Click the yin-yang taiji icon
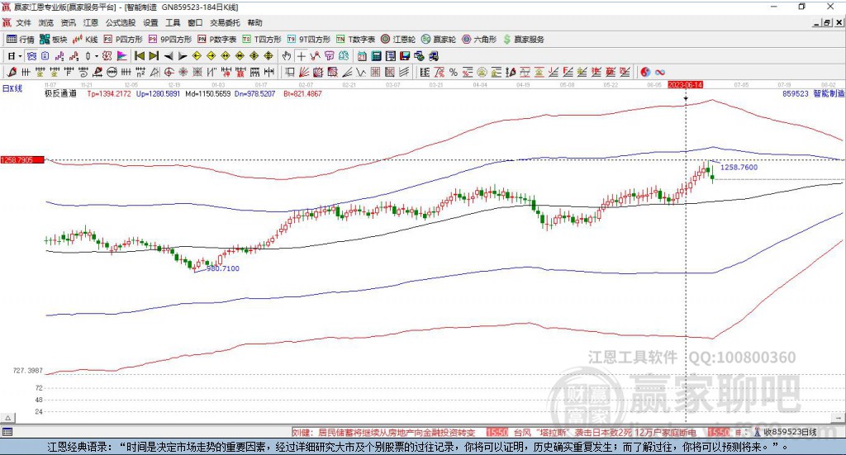The width and height of the screenshot is (846, 455). [x=645, y=72]
